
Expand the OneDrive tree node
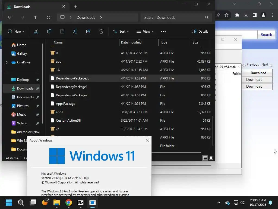(7, 62)
